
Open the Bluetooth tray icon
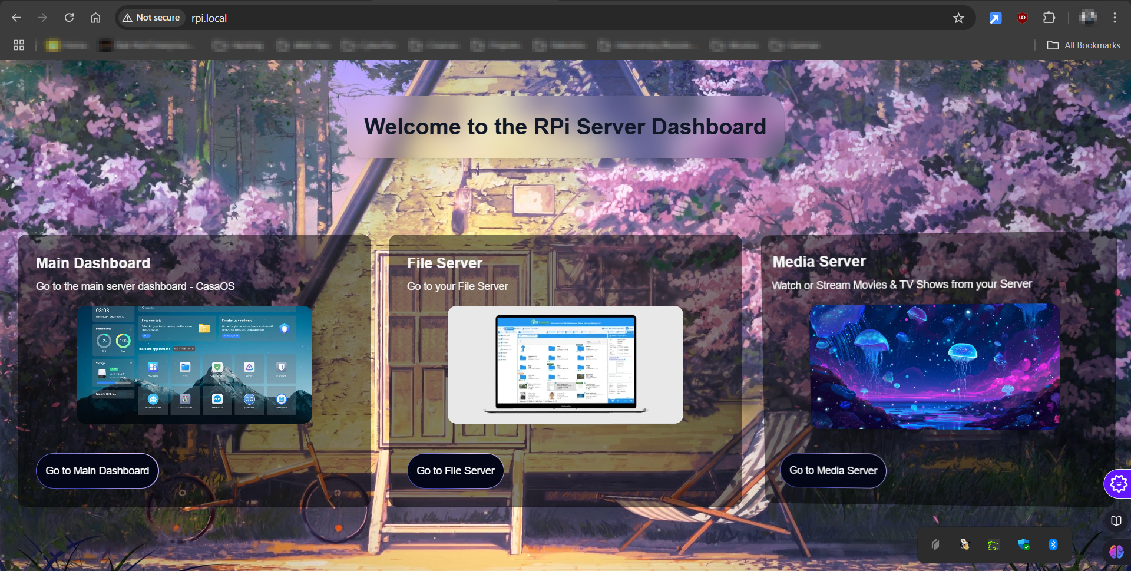pos(1053,544)
